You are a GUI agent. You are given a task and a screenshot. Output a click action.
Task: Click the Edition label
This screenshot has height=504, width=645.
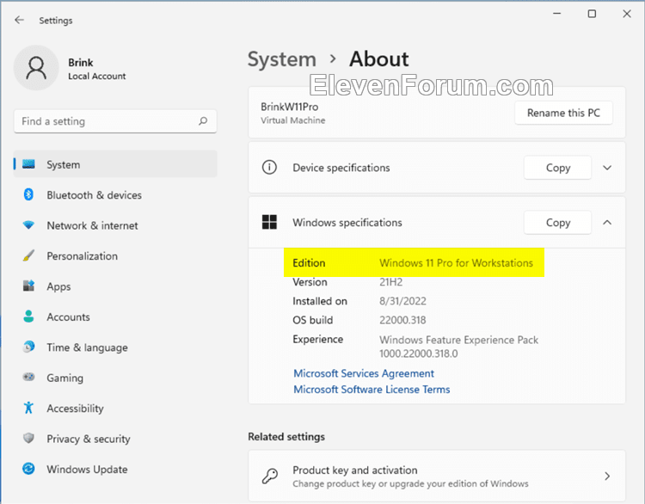(309, 263)
